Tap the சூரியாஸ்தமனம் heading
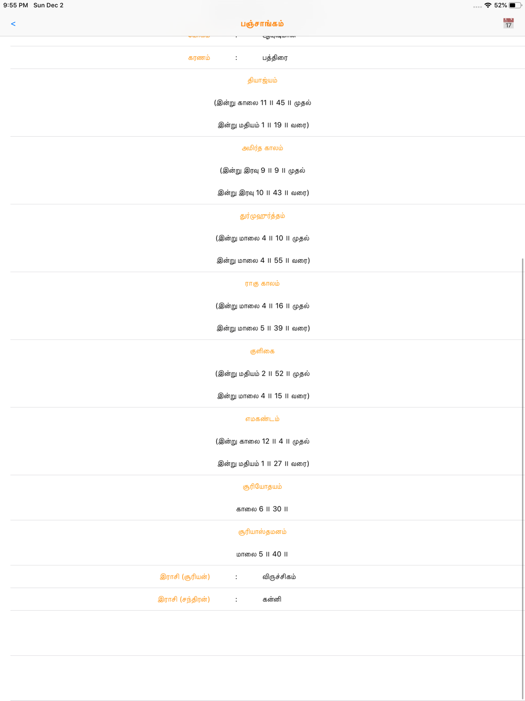Image resolution: width=525 pixels, height=701 pixels. (x=262, y=532)
